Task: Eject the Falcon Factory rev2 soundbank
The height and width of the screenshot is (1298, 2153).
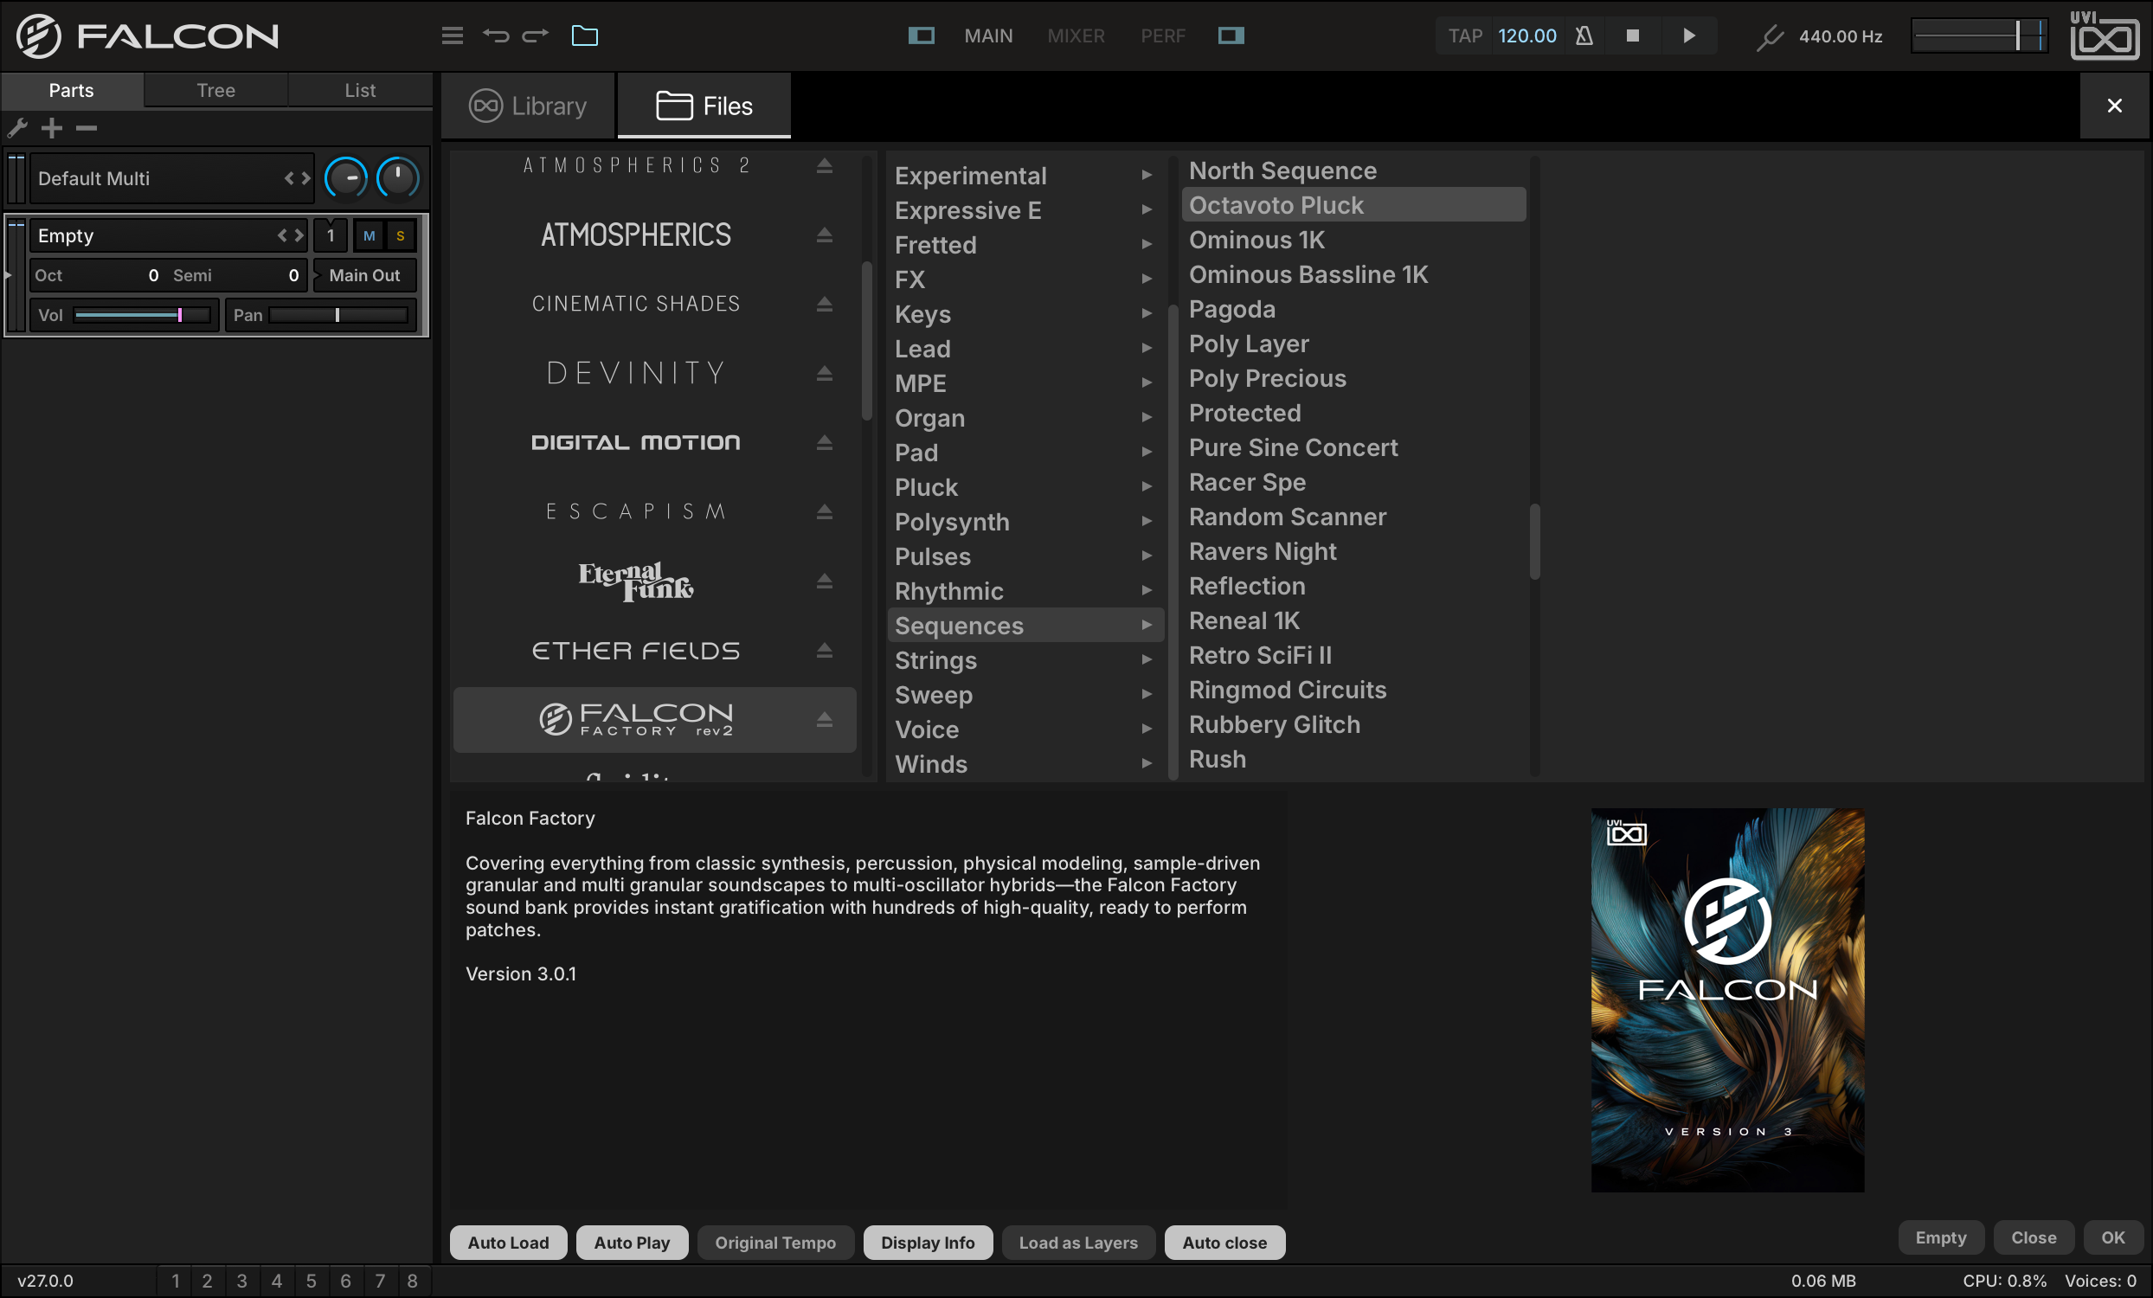Action: pyautogui.click(x=824, y=720)
